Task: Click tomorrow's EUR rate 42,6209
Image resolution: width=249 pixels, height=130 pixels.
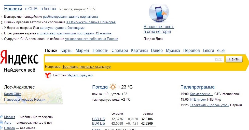Action: [x=147, y=123]
